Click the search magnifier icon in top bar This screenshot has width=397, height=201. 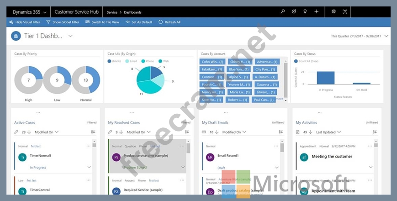[x=283, y=11]
